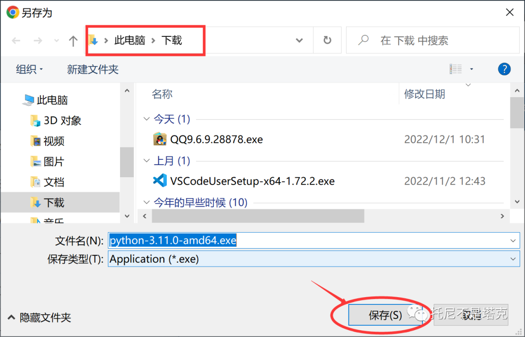Collapse the 今天 (1) group
Screen dimensions: 525x337
(x=146, y=119)
